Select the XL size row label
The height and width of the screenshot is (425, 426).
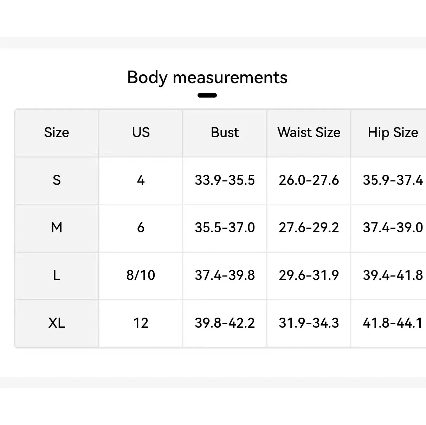(57, 323)
